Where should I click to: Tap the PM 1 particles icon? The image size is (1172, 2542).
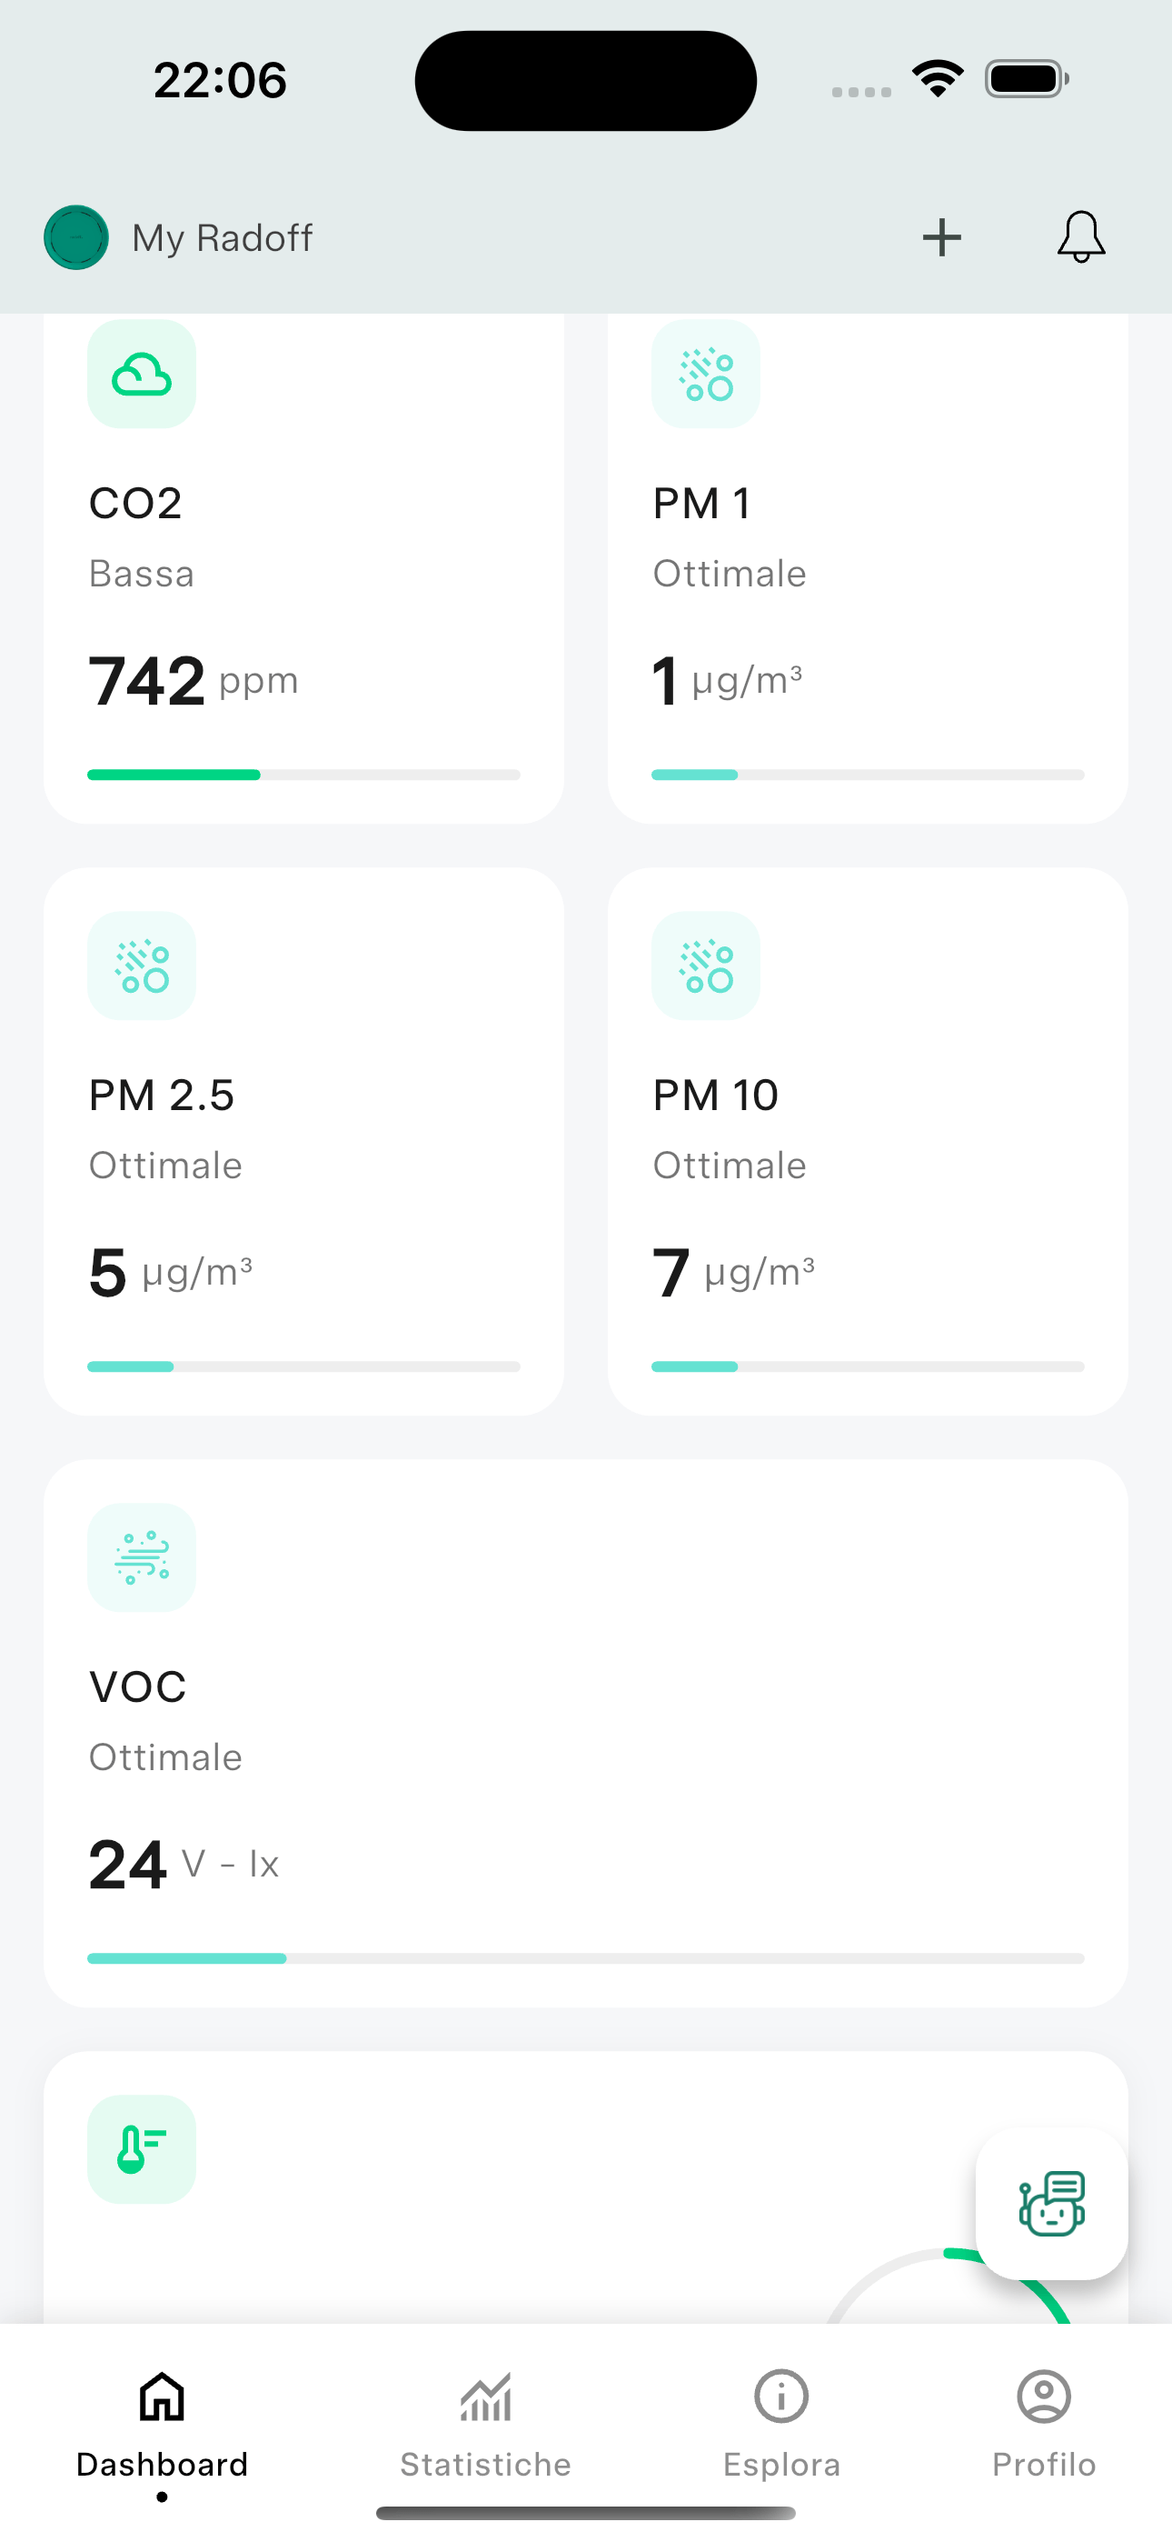[705, 375]
